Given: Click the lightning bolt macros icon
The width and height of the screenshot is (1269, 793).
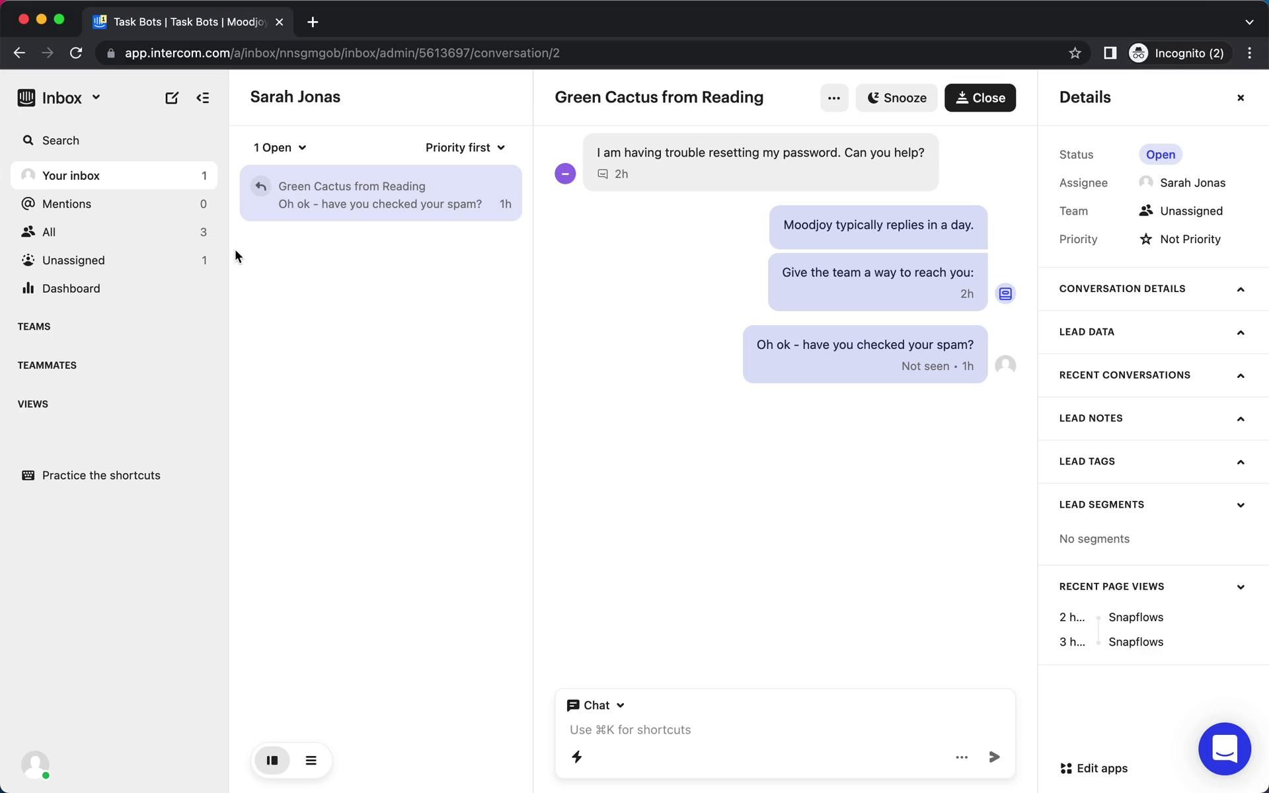Looking at the screenshot, I should tap(576, 757).
